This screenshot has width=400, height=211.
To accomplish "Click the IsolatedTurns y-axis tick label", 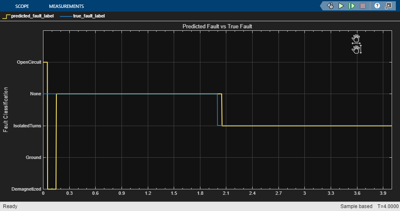I will click(28, 126).
